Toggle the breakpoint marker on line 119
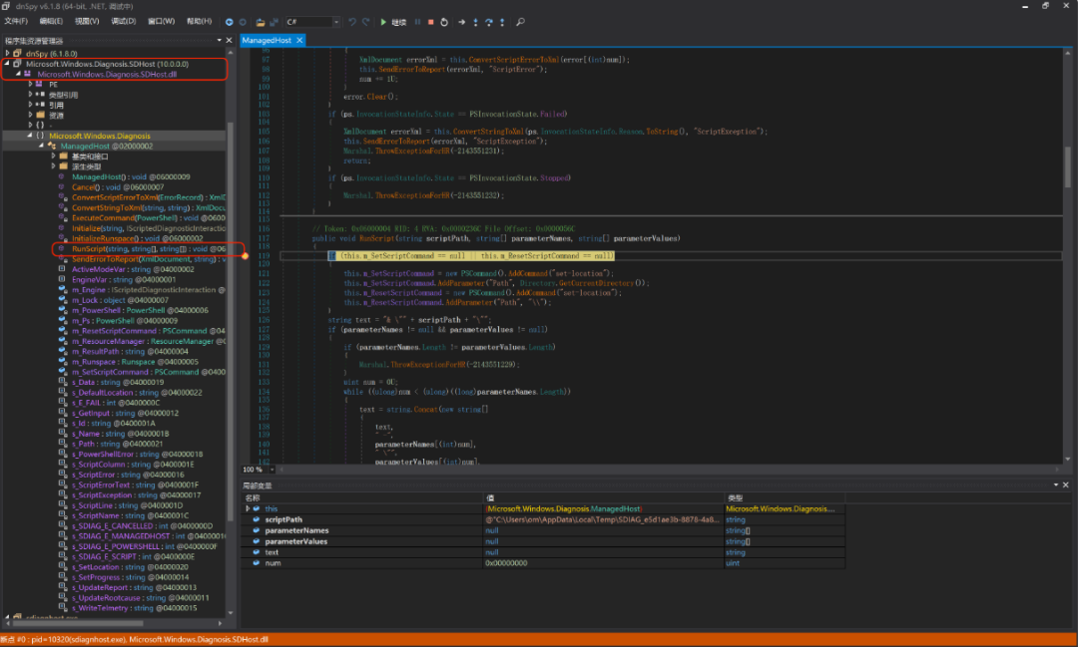 pos(245,256)
